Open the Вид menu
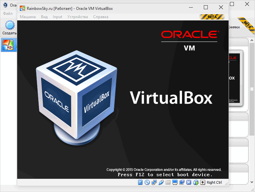Screen dimensions: 255x192 pos(44,17)
